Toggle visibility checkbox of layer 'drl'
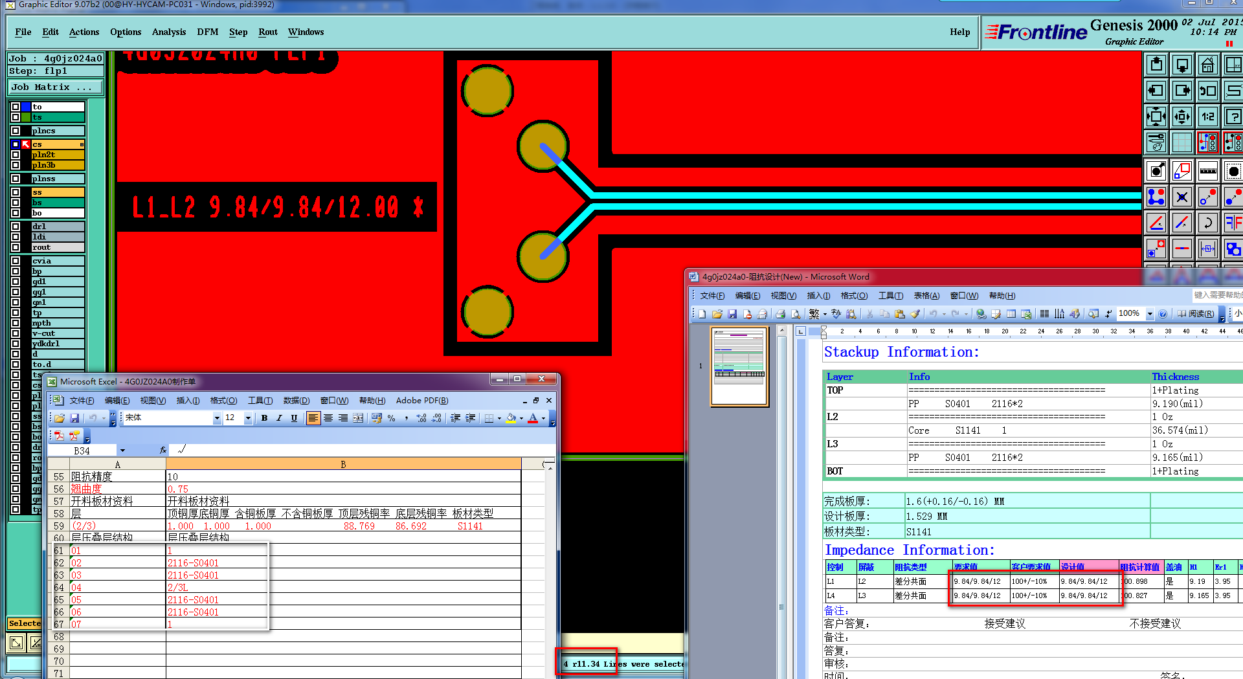The image size is (1243, 679). pos(16,227)
